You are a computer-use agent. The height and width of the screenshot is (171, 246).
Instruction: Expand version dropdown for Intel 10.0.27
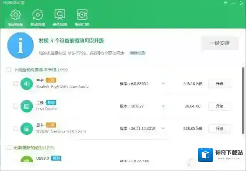[163, 106]
